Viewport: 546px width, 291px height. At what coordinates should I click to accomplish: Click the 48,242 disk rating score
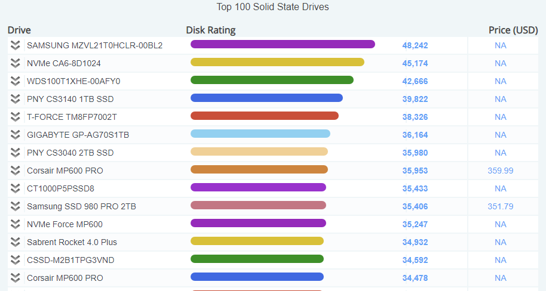[415, 45]
